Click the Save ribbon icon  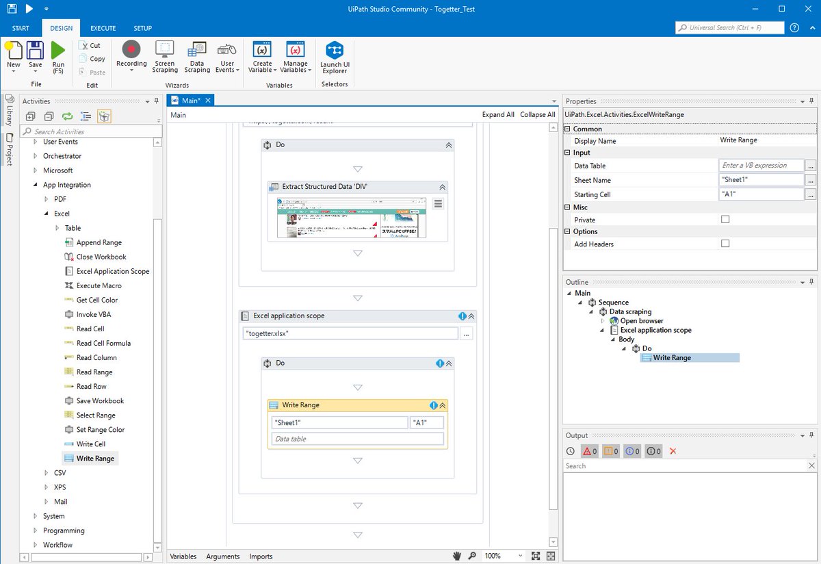[x=35, y=51]
